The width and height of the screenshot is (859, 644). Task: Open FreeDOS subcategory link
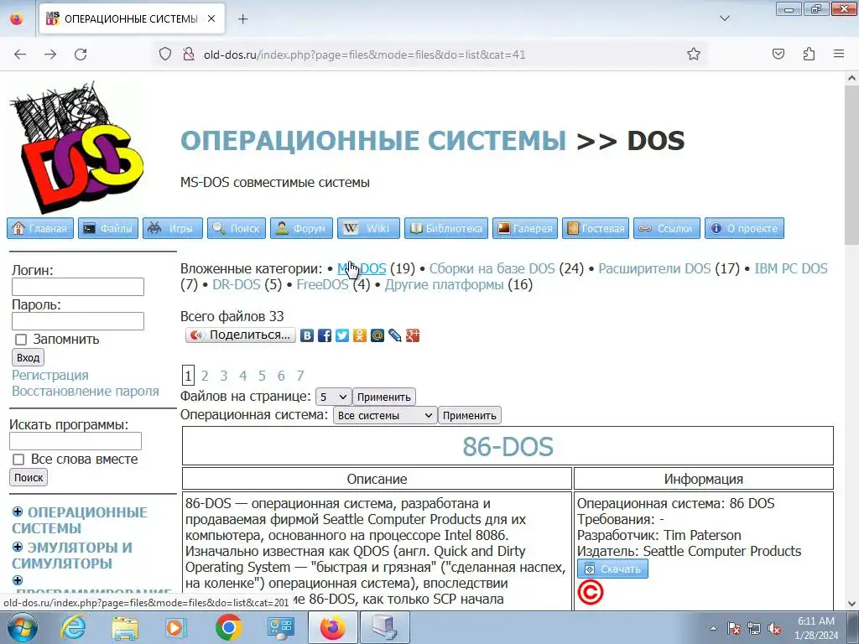tap(322, 285)
